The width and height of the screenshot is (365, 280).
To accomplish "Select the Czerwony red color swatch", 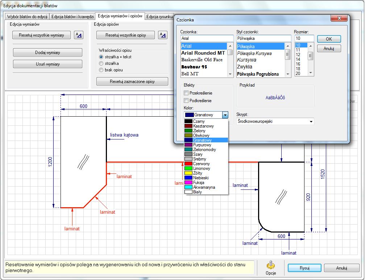I will pos(188,164).
